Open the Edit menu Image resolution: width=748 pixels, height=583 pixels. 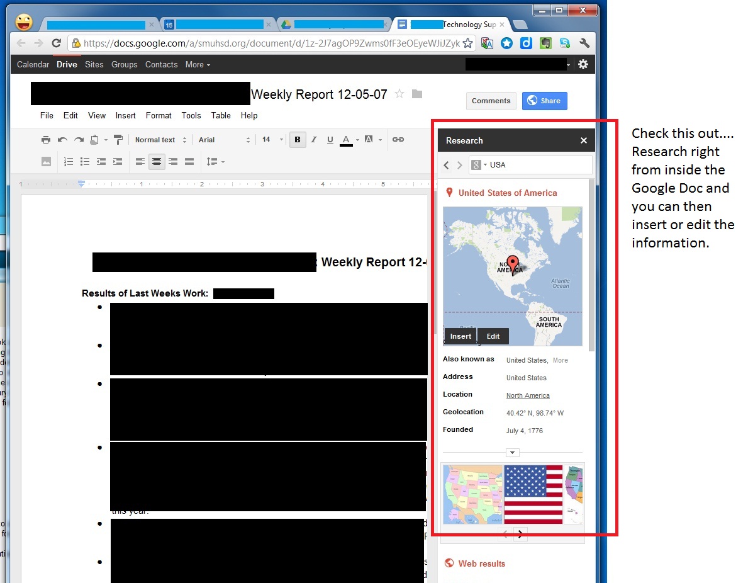[70, 116]
